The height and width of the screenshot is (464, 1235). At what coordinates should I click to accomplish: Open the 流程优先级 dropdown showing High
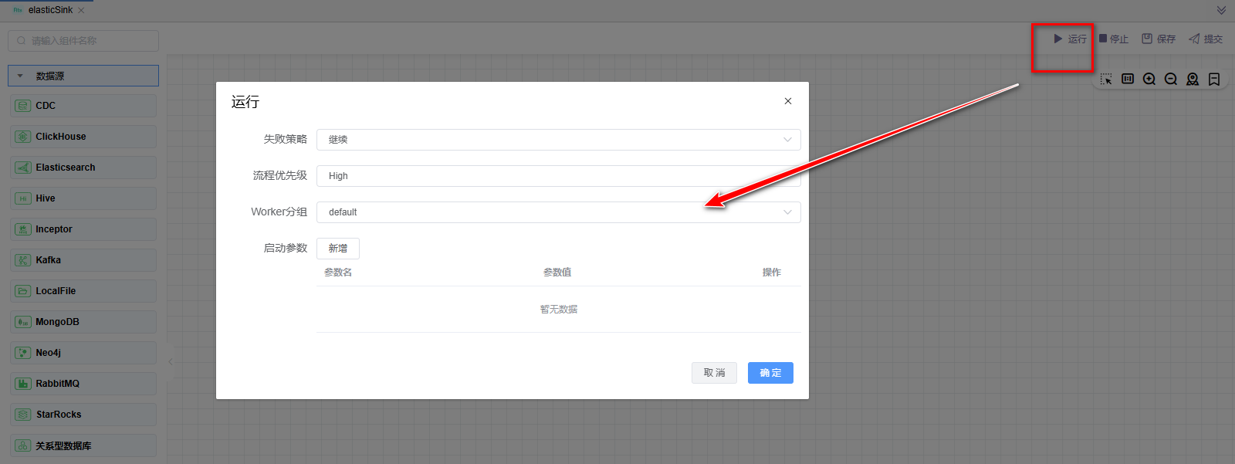click(559, 176)
